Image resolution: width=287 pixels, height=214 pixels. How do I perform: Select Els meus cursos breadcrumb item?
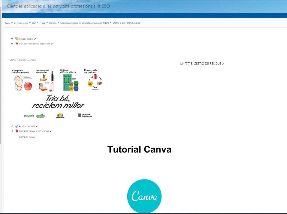coord(21,23)
